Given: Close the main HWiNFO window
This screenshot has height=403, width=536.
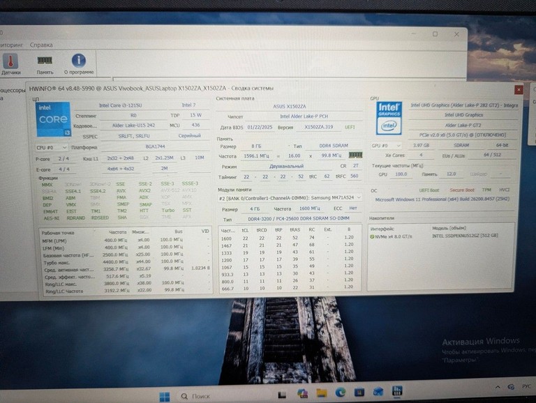Looking at the screenshot, I should click(x=456, y=34).
